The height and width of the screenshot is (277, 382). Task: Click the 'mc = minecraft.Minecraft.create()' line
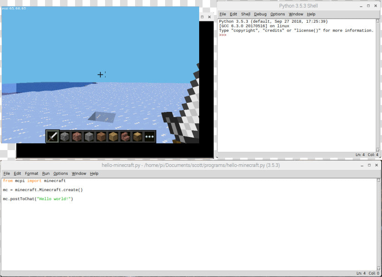click(x=43, y=190)
